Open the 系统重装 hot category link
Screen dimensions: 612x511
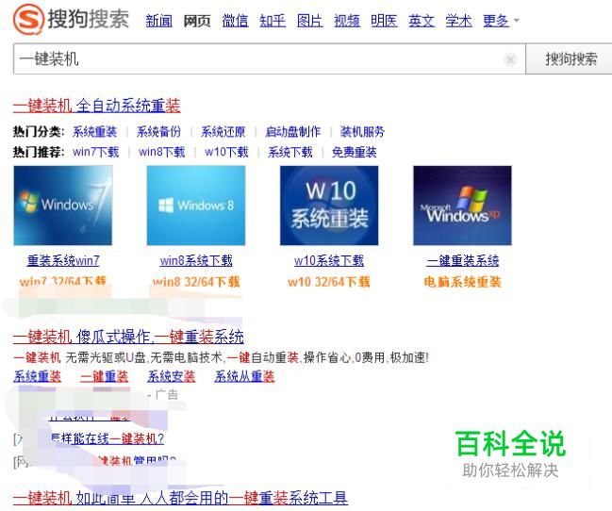[x=94, y=132]
